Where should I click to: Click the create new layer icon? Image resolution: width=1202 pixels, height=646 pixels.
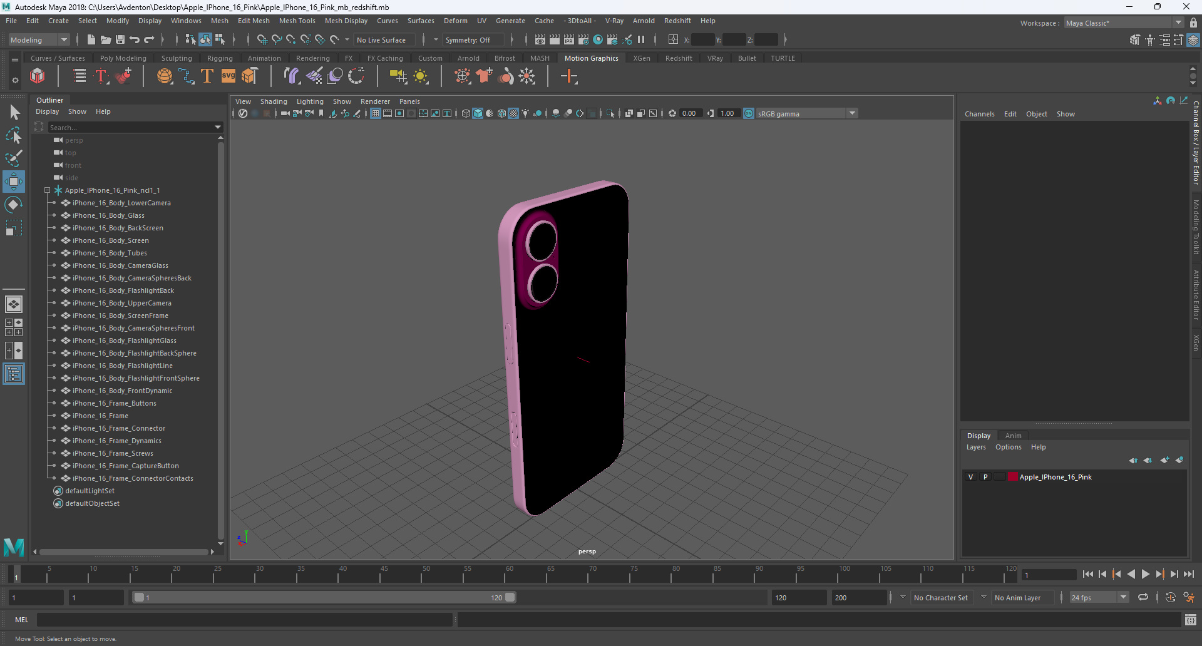click(1164, 460)
